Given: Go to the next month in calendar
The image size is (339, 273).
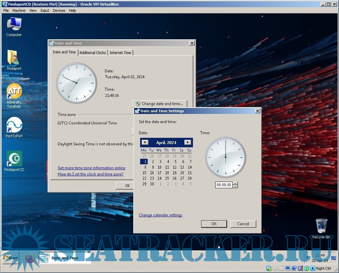Looking at the screenshot, I should (188, 142).
